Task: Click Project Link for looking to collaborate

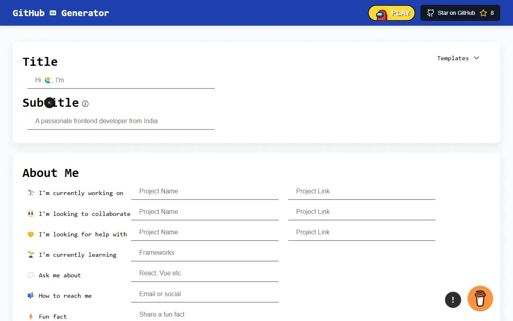Action: pos(362,212)
